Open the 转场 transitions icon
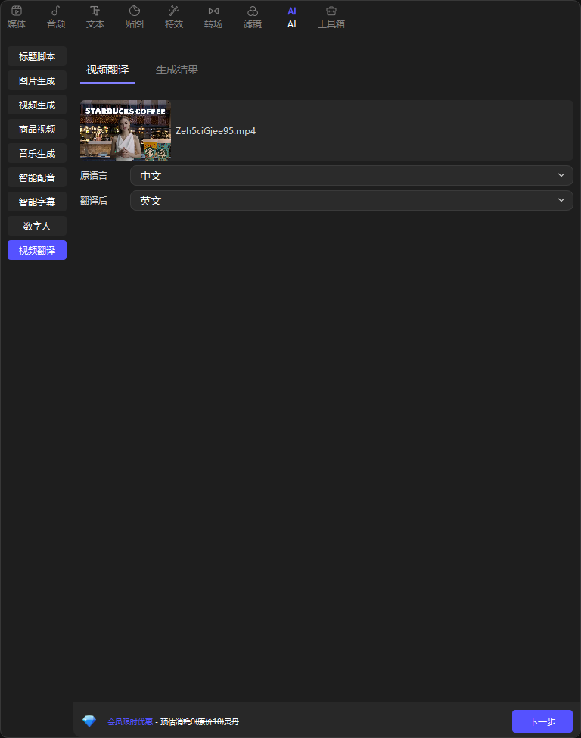Image resolution: width=581 pixels, height=738 pixels. tap(213, 11)
